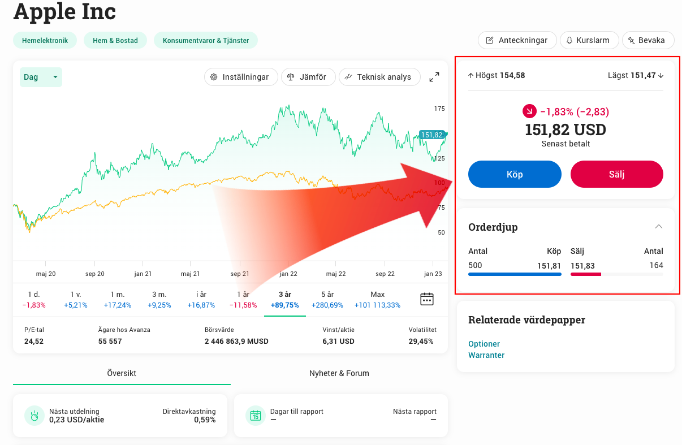The image size is (682, 445).
Task: Open the Dag interval dropdown
Action: [41, 77]
